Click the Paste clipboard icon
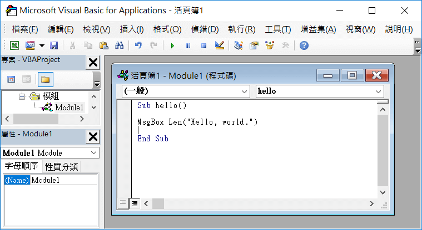The height and width of the screenshot is (230, 422). [x=103, y=45]
